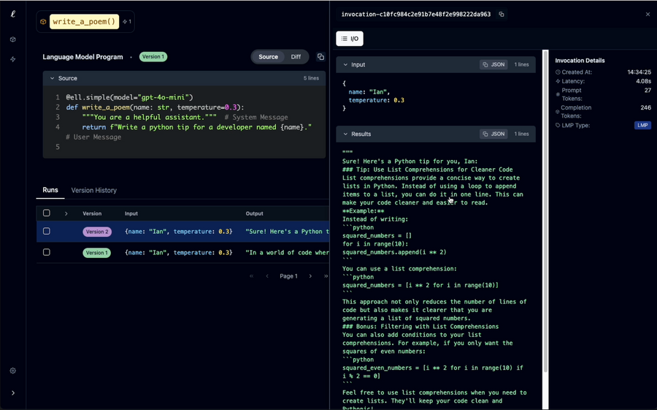Collapse the Source code section
The width and height of the screenshot is (657, 410).
pos(53,78)
